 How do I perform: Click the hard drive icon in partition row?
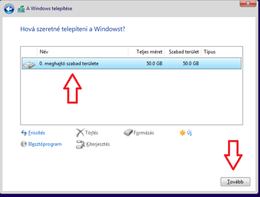point(29,64)
